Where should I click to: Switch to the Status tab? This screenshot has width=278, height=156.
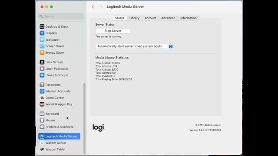[x=120, y=18]
